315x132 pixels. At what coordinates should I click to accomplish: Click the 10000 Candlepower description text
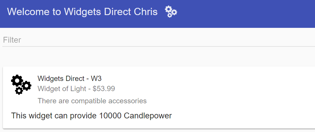[x=91, y=116]
